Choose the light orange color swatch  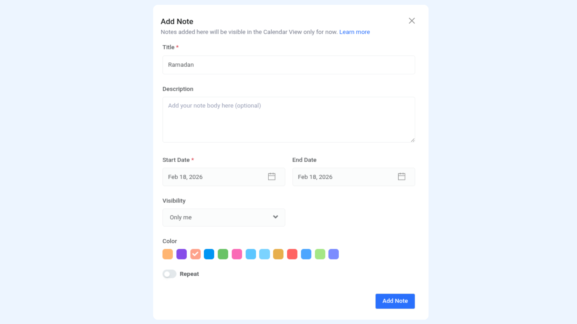point(168,254)
